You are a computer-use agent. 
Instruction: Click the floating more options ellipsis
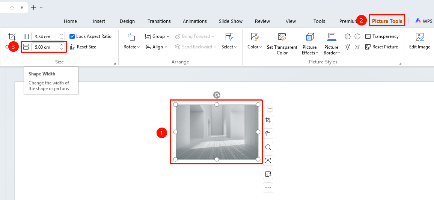pyautogui.click(x=268, y=188)
